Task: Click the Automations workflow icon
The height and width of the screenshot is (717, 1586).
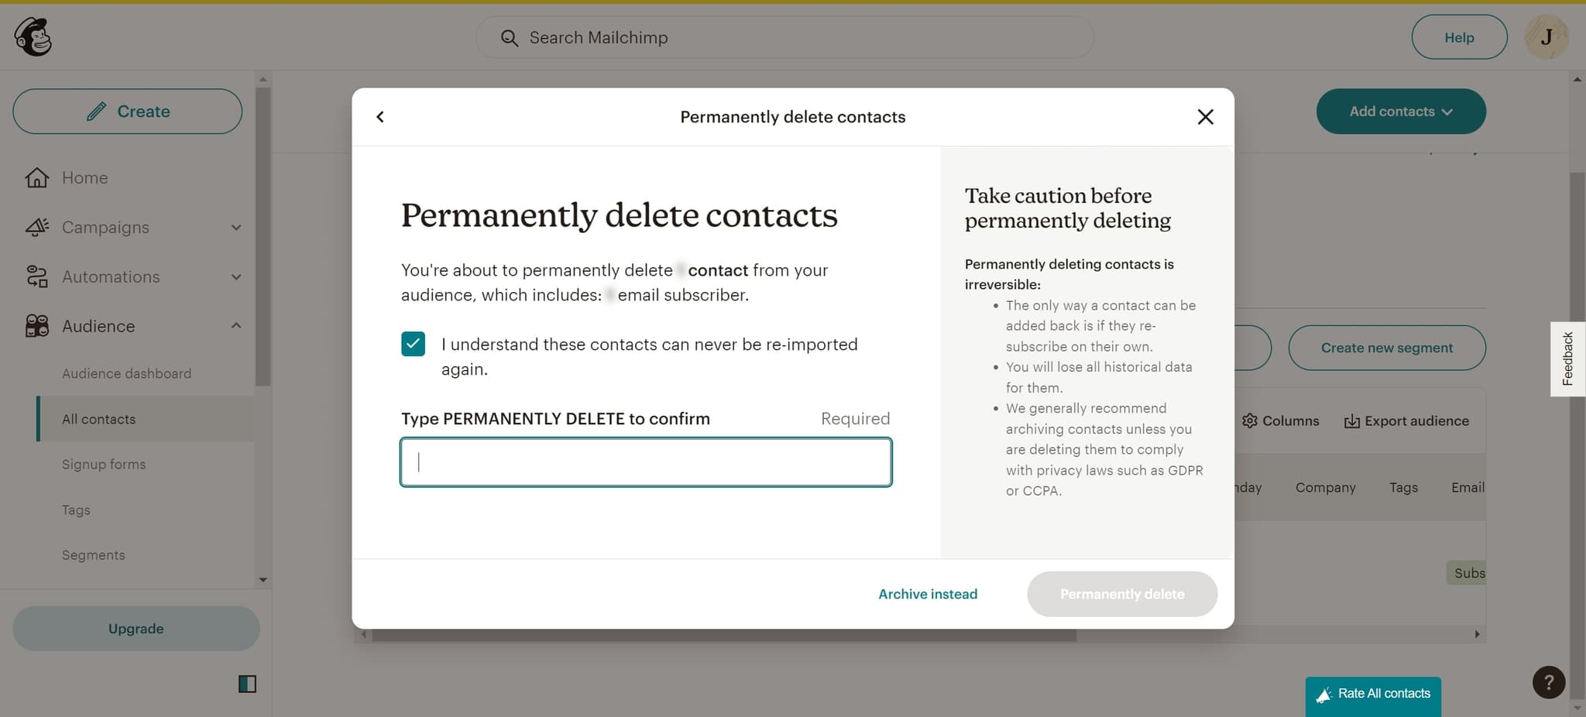Action: coord(36,277)
